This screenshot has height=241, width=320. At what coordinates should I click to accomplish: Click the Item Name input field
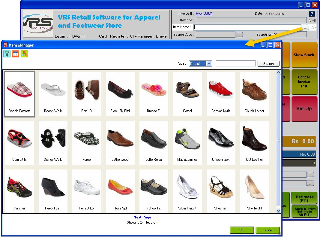click(247, 27)
